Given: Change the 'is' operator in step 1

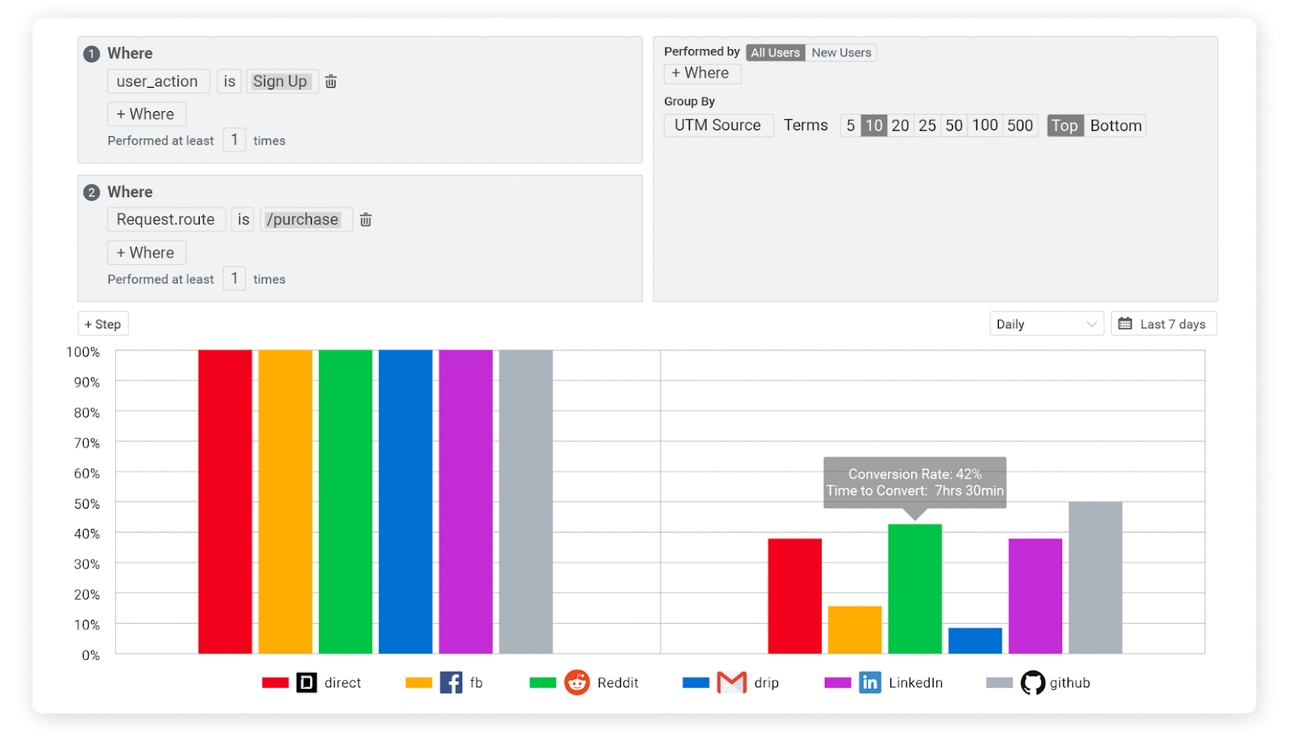Looking at the screenshot, I should click(x=230, y=81).
